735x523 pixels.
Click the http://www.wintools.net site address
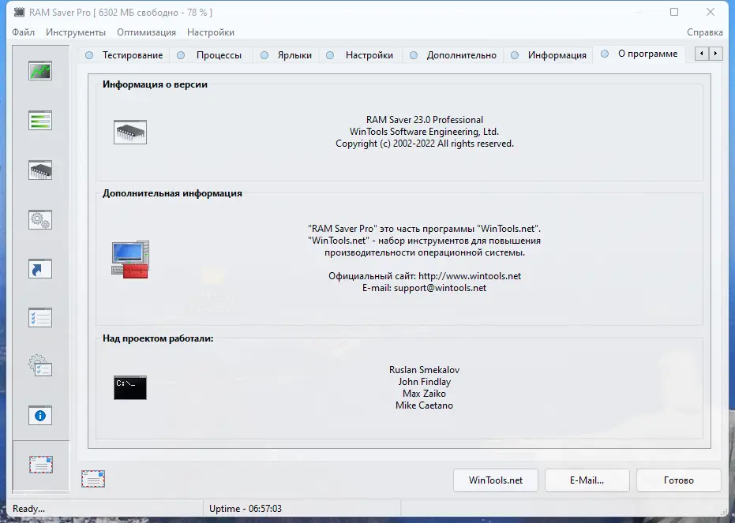pyautogui.click(x=470, y=276)
